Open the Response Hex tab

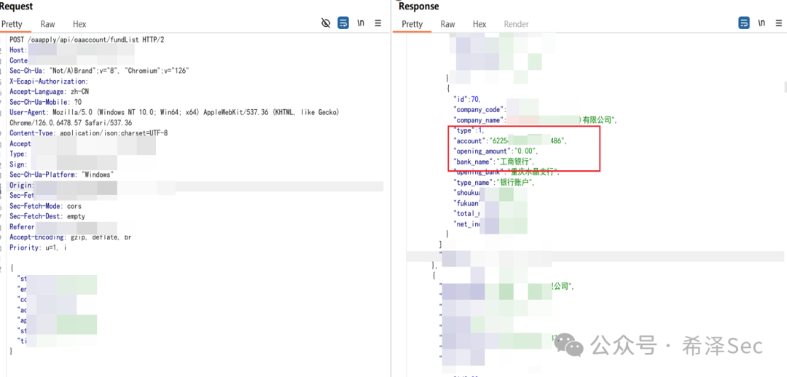(479, 24)
